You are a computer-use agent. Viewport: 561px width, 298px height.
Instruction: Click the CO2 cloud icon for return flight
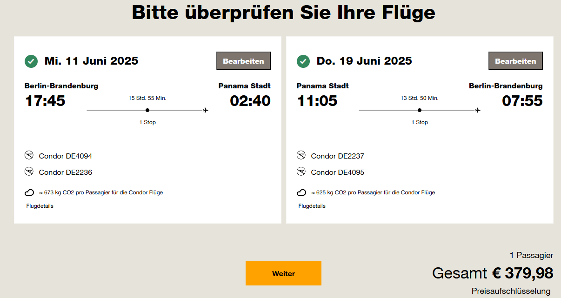(x=301, y=192)
